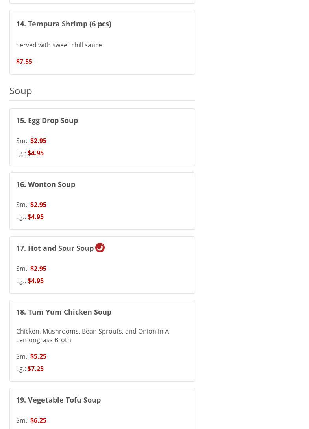309x429 pixels.
Task: Click the spicy chili pepper icon
Action: [100, 248]
